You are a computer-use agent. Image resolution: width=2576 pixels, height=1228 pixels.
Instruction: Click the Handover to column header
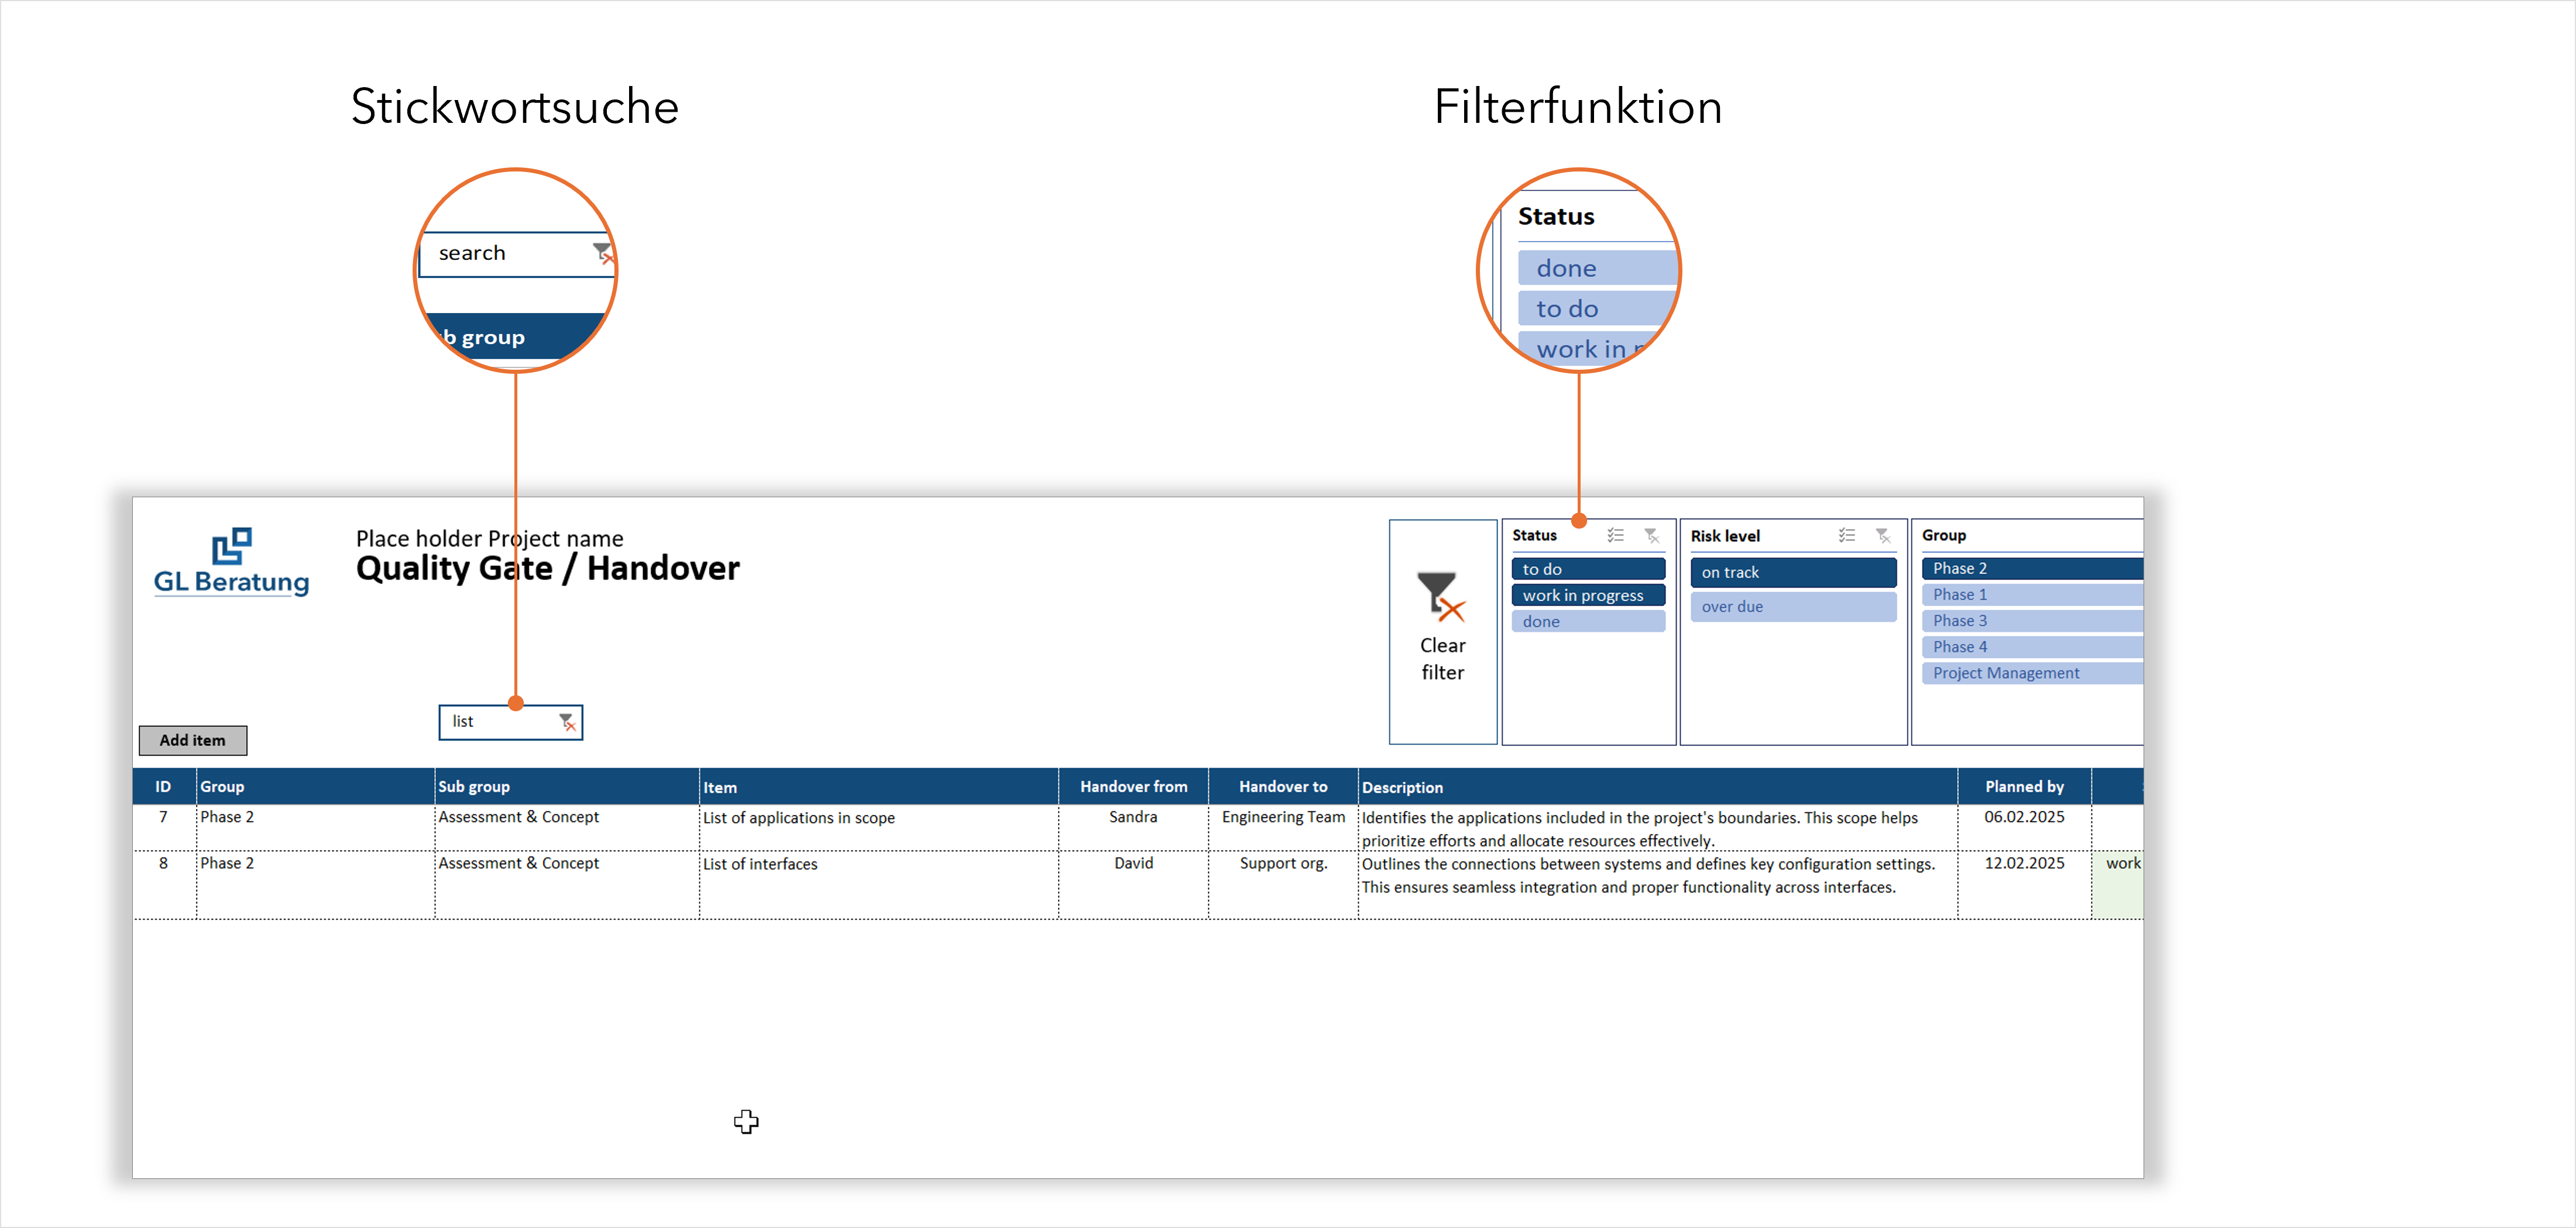(x=1283, y=786)
